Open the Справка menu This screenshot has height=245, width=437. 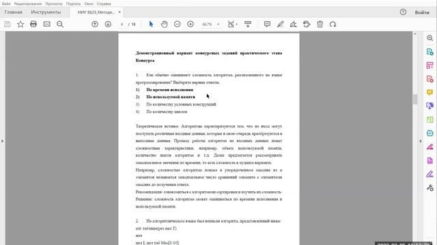click(104, 4)
